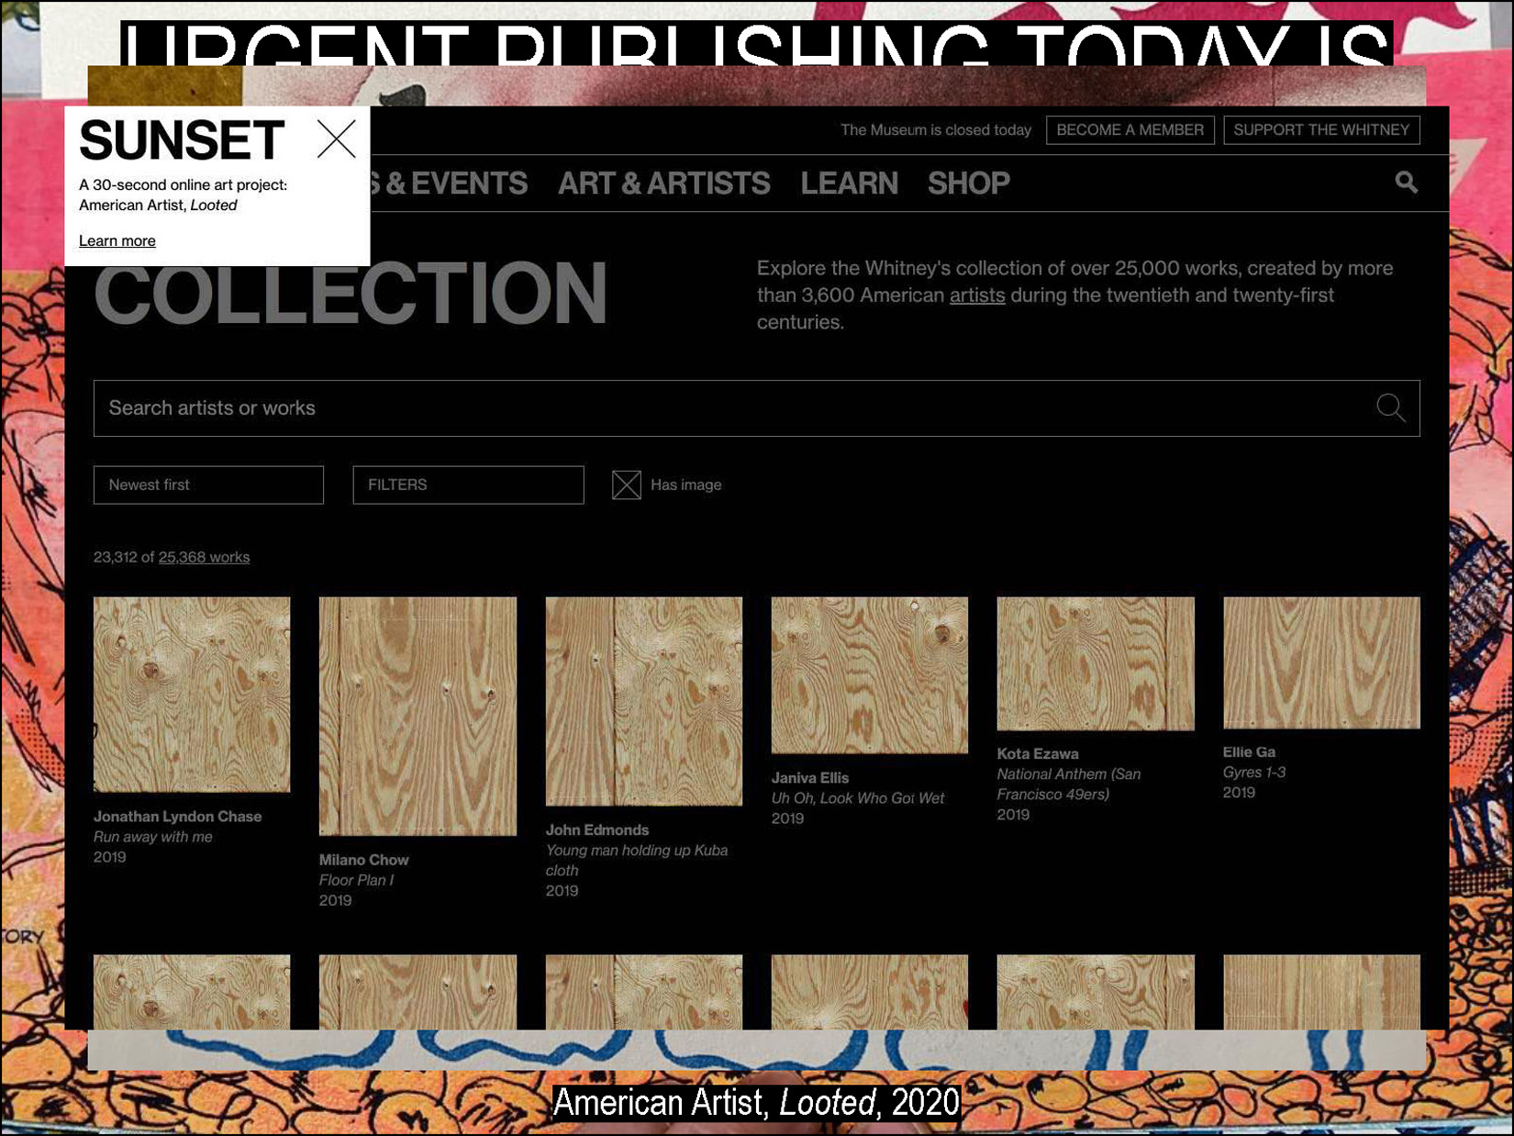Open the Newest first sort dropdown
Image resolution: width=1514 pixels, height=1136 pixels.
(208, 484)
